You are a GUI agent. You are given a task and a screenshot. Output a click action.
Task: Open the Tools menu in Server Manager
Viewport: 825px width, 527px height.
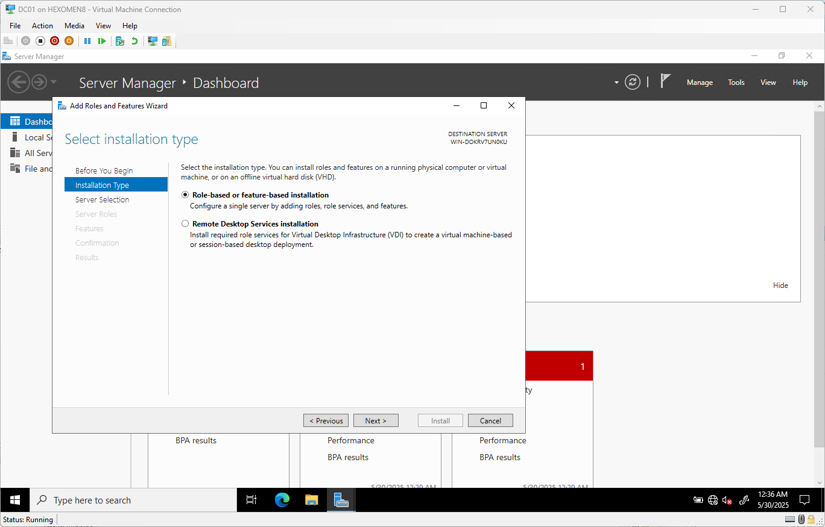click(736, 83)
